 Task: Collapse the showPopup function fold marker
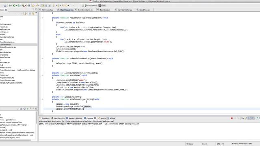coord(42,99)
